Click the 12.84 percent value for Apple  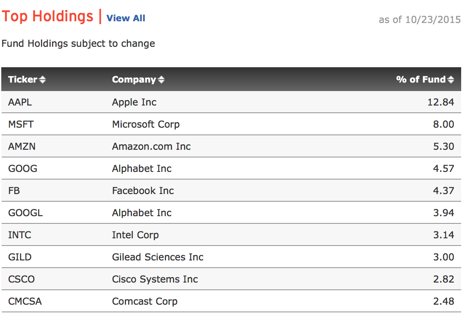pyautogui.click(x=443, y=102)
